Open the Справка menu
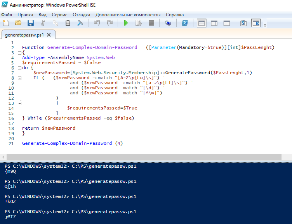 tap(175, 15)
